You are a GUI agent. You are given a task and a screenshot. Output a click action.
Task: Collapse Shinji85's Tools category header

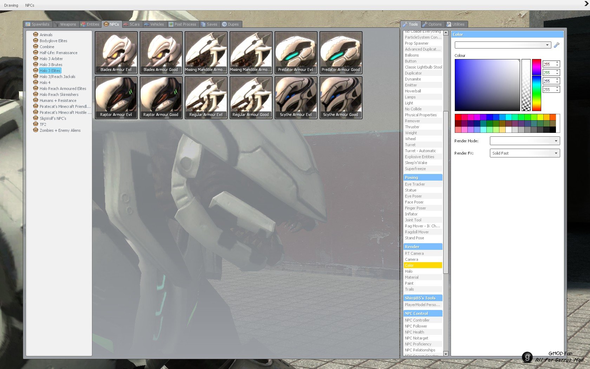[x=423, y=298]
